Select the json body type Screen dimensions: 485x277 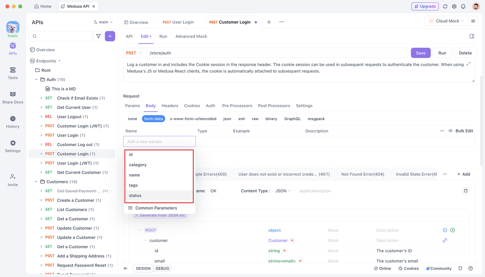227,119
